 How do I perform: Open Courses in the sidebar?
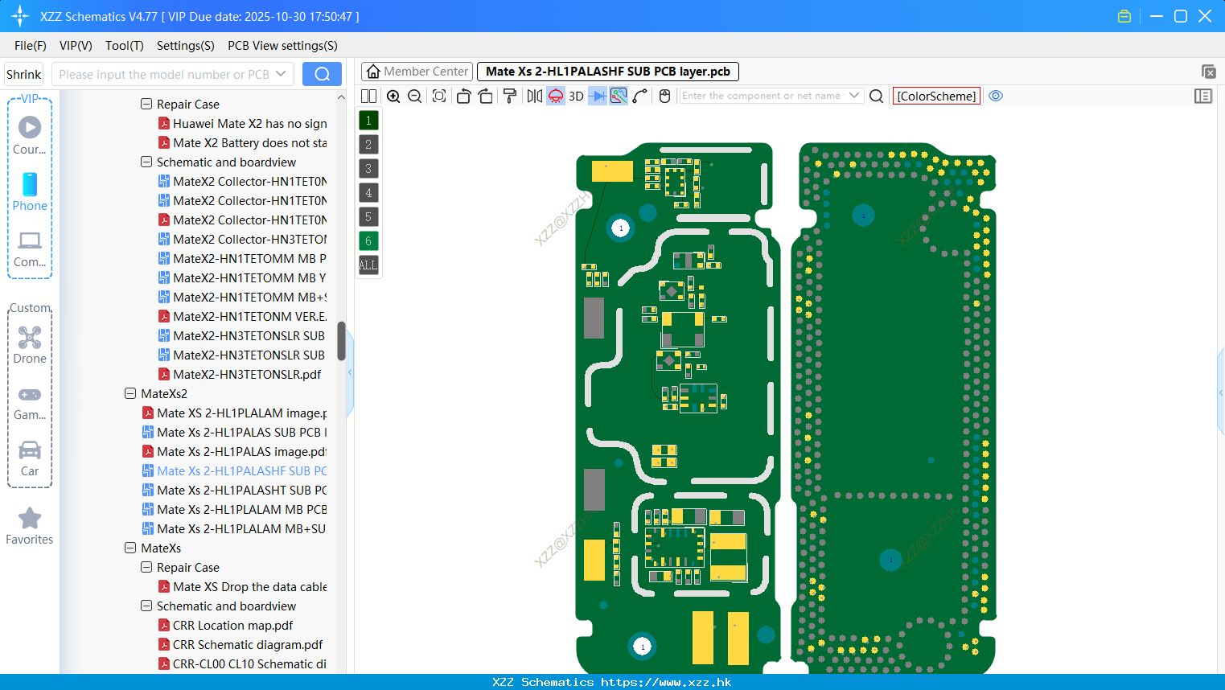pyautogui.click(x=30, y=135)
